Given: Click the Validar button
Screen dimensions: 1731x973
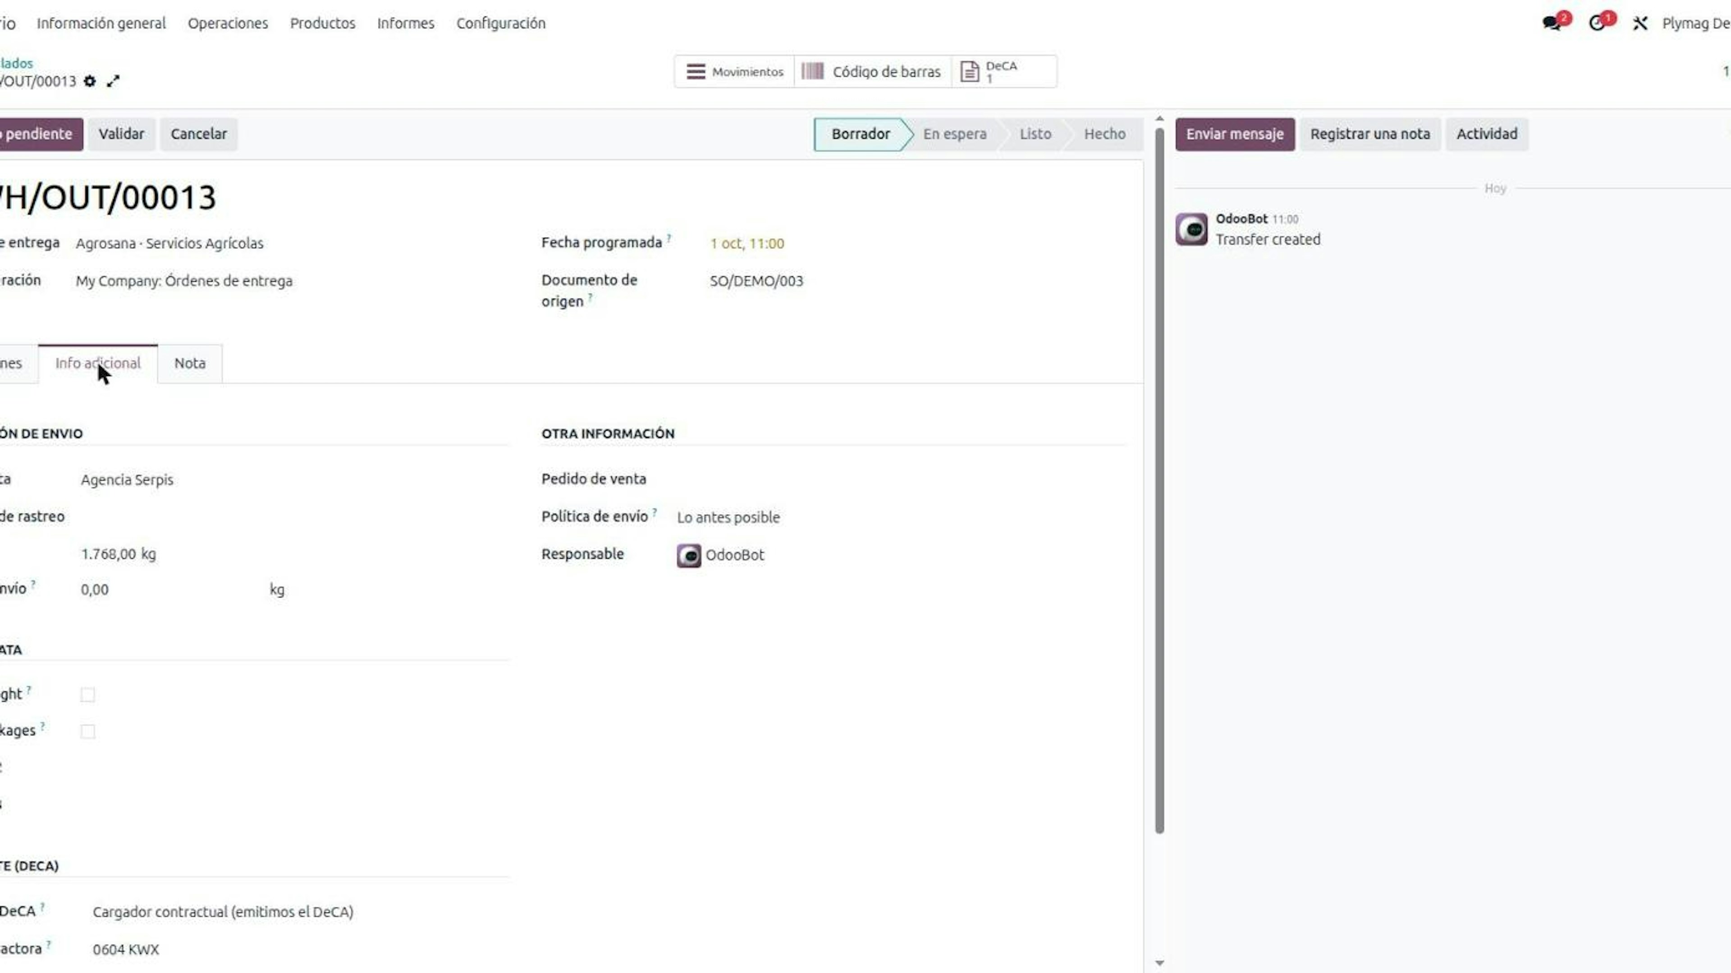Looking at the screenshot, I should click(122, 134).
